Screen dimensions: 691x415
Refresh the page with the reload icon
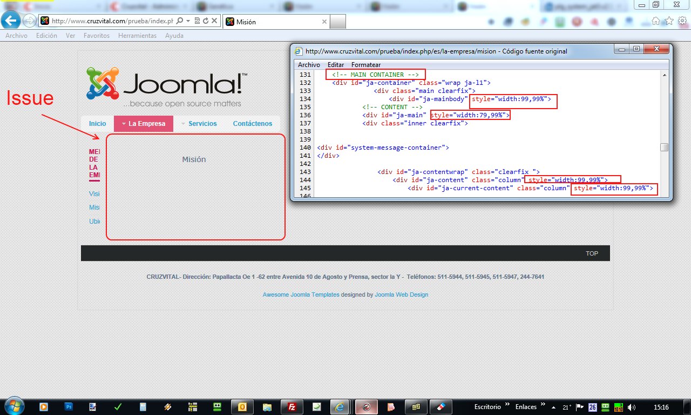point(205,21)
